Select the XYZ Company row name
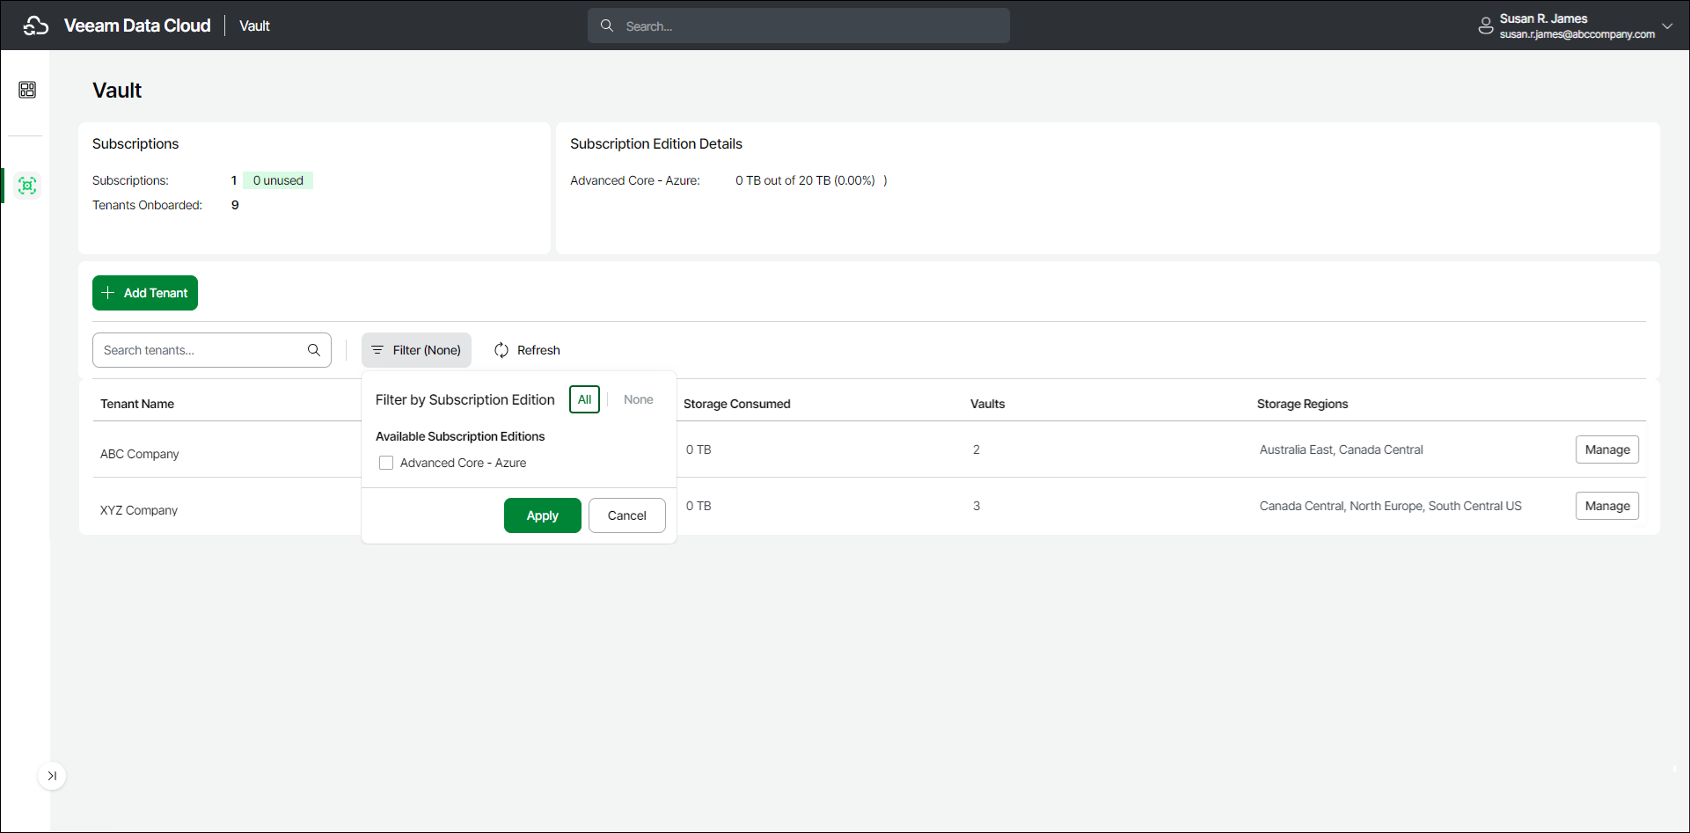Screen dimensions: 1690x833 click(139, 510)
